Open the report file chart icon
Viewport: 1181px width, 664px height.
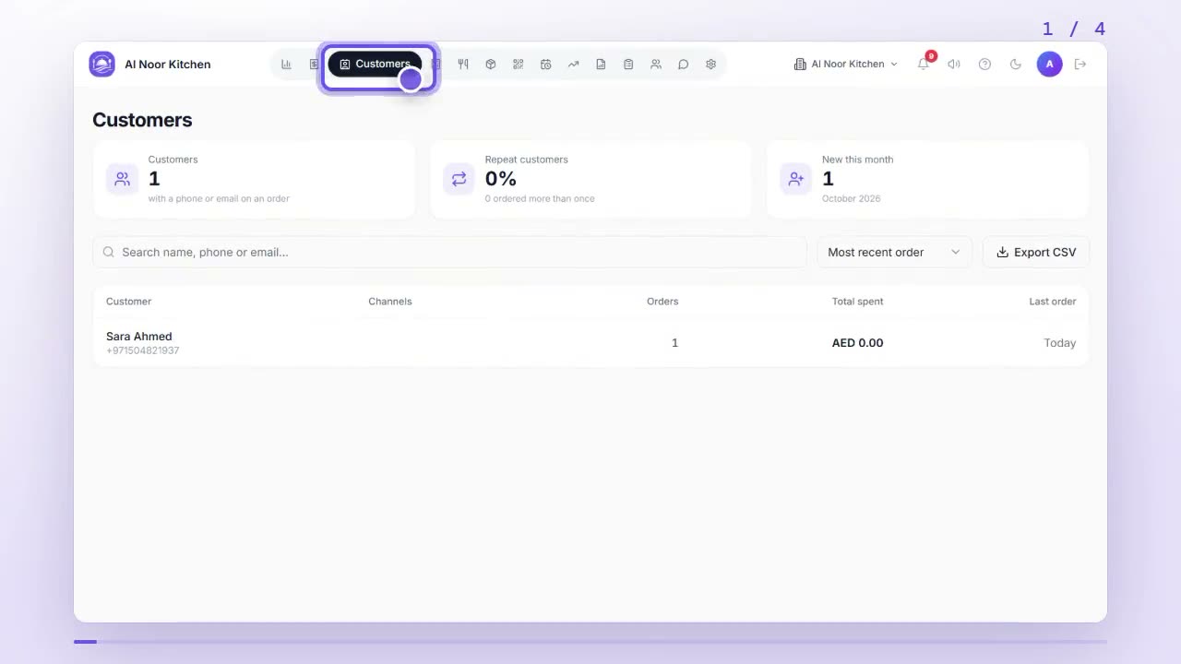click(601, 65)
